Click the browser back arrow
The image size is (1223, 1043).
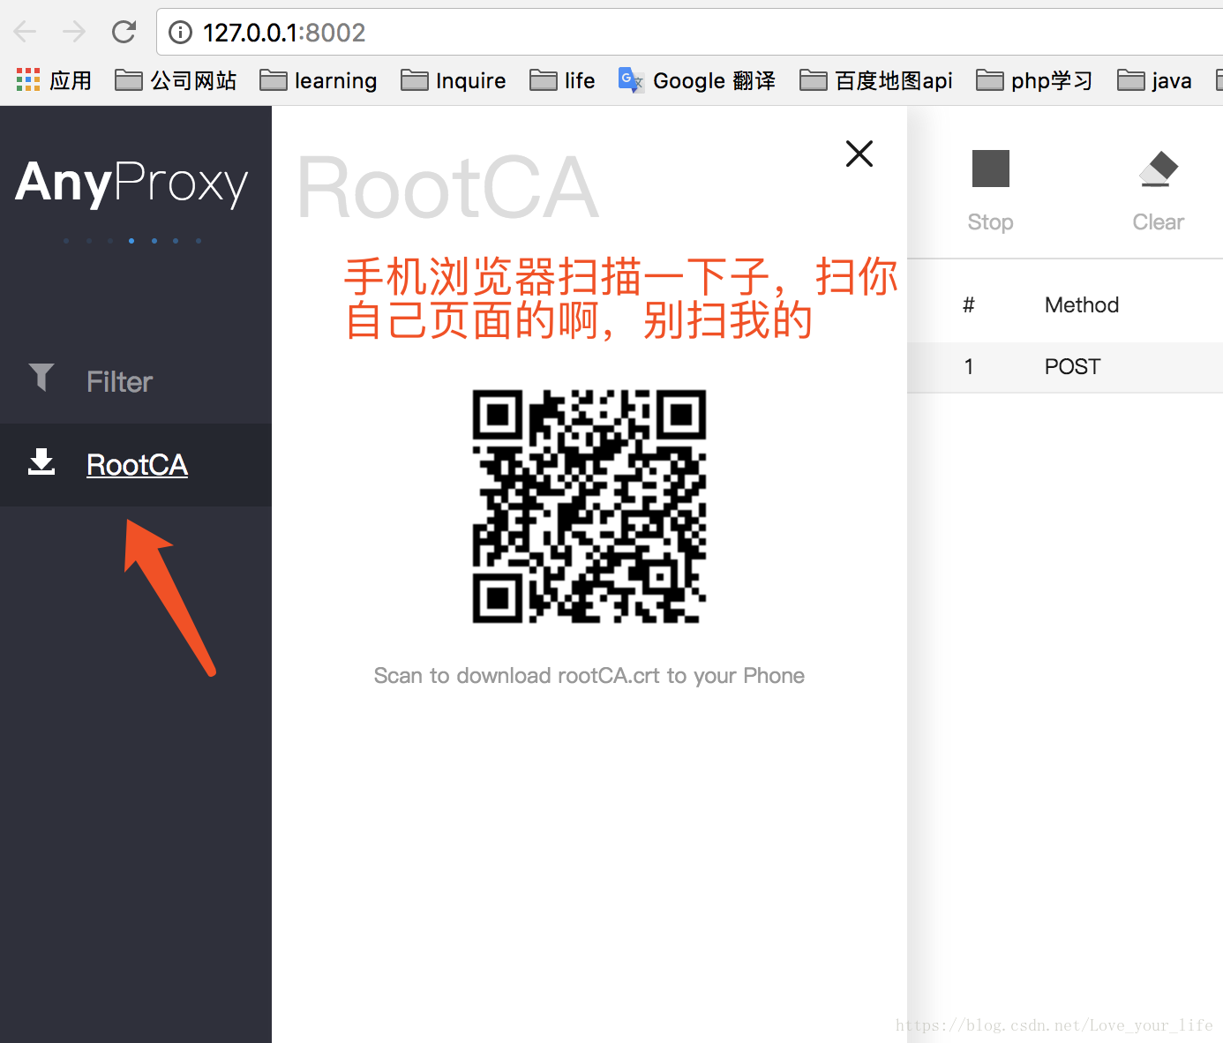(x=25, y=33)
